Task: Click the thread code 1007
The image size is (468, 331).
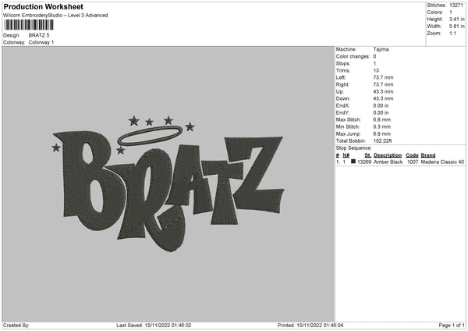Action: 413,162
